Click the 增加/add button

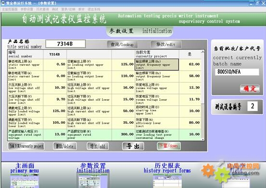coord(98,146)
